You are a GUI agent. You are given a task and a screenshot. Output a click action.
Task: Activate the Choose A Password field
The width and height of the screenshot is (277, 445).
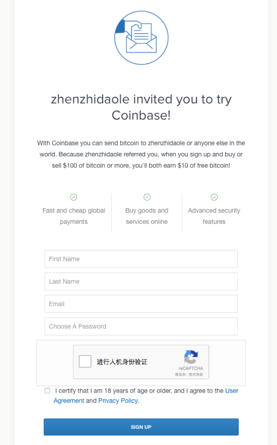(x=141, y=326)
